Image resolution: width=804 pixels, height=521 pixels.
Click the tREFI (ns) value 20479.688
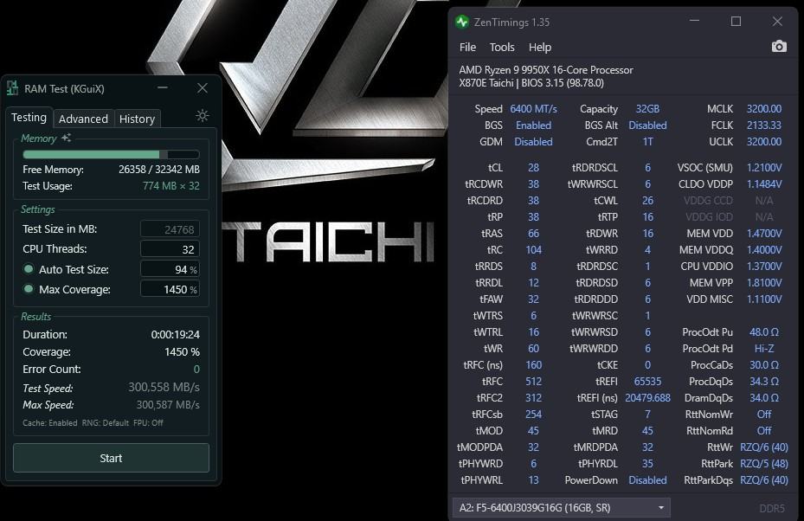(x=647, y=397)
